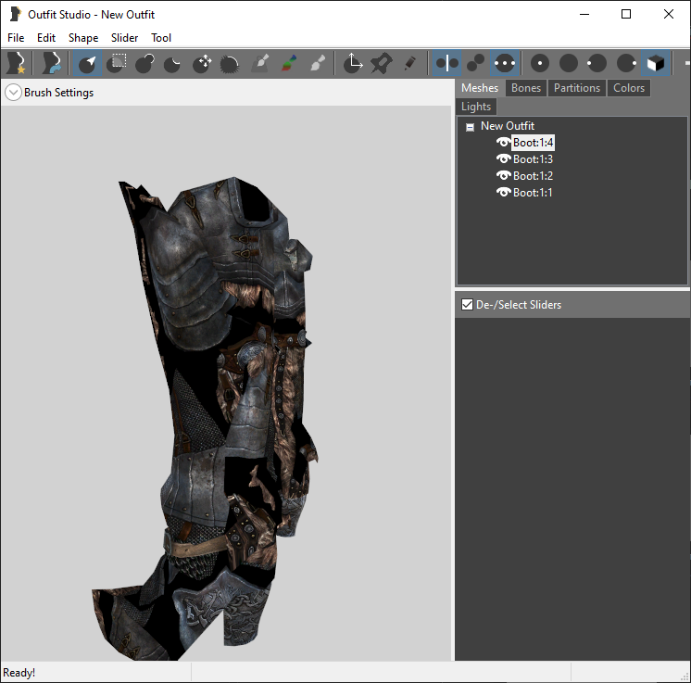Switch to the Colors tab
691x683 pixels.
tap(629, 88)
